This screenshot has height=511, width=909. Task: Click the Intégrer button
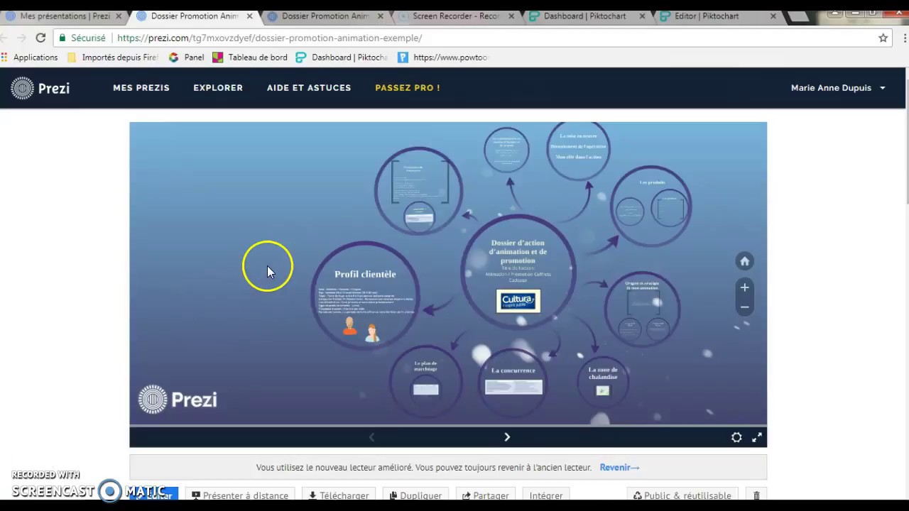546,495
